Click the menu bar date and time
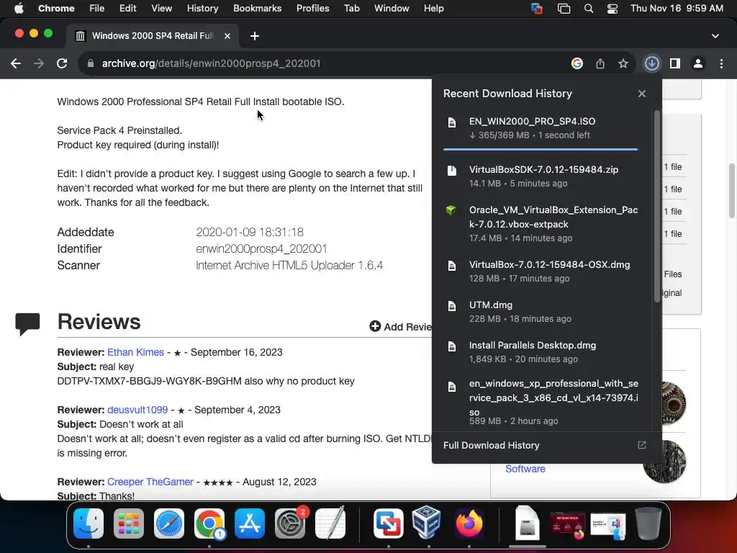737x553 pixels. tap(677, 9)
